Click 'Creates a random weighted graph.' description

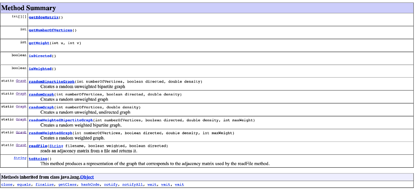(x=73, y=138)
